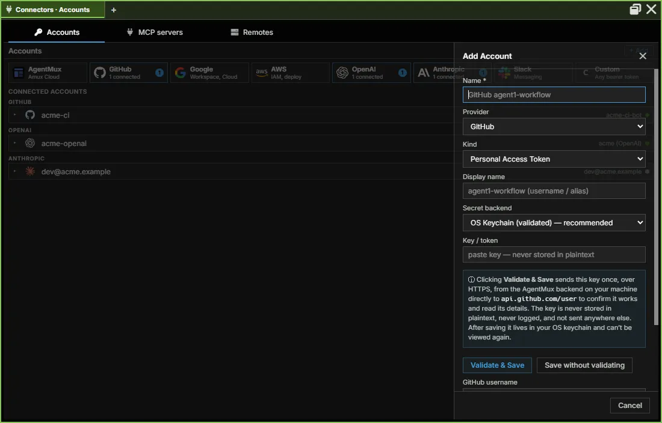The image size is (662, 423).
Task: Click the server icon on Remotes tab
Action: [235, 32]
